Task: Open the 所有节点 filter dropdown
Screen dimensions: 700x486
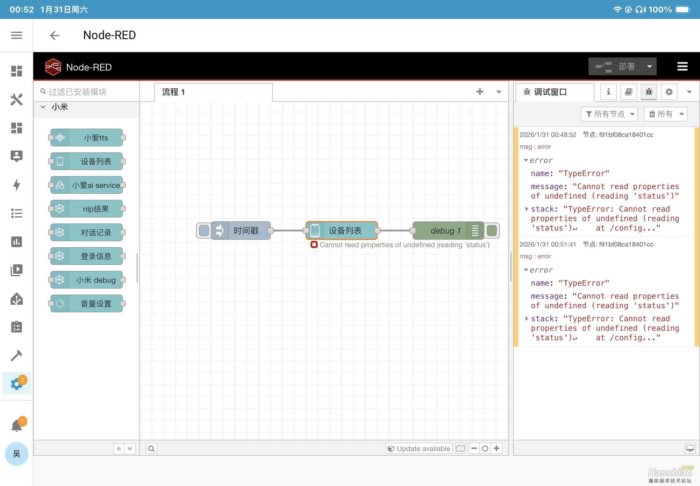Action: click(609, 114)
